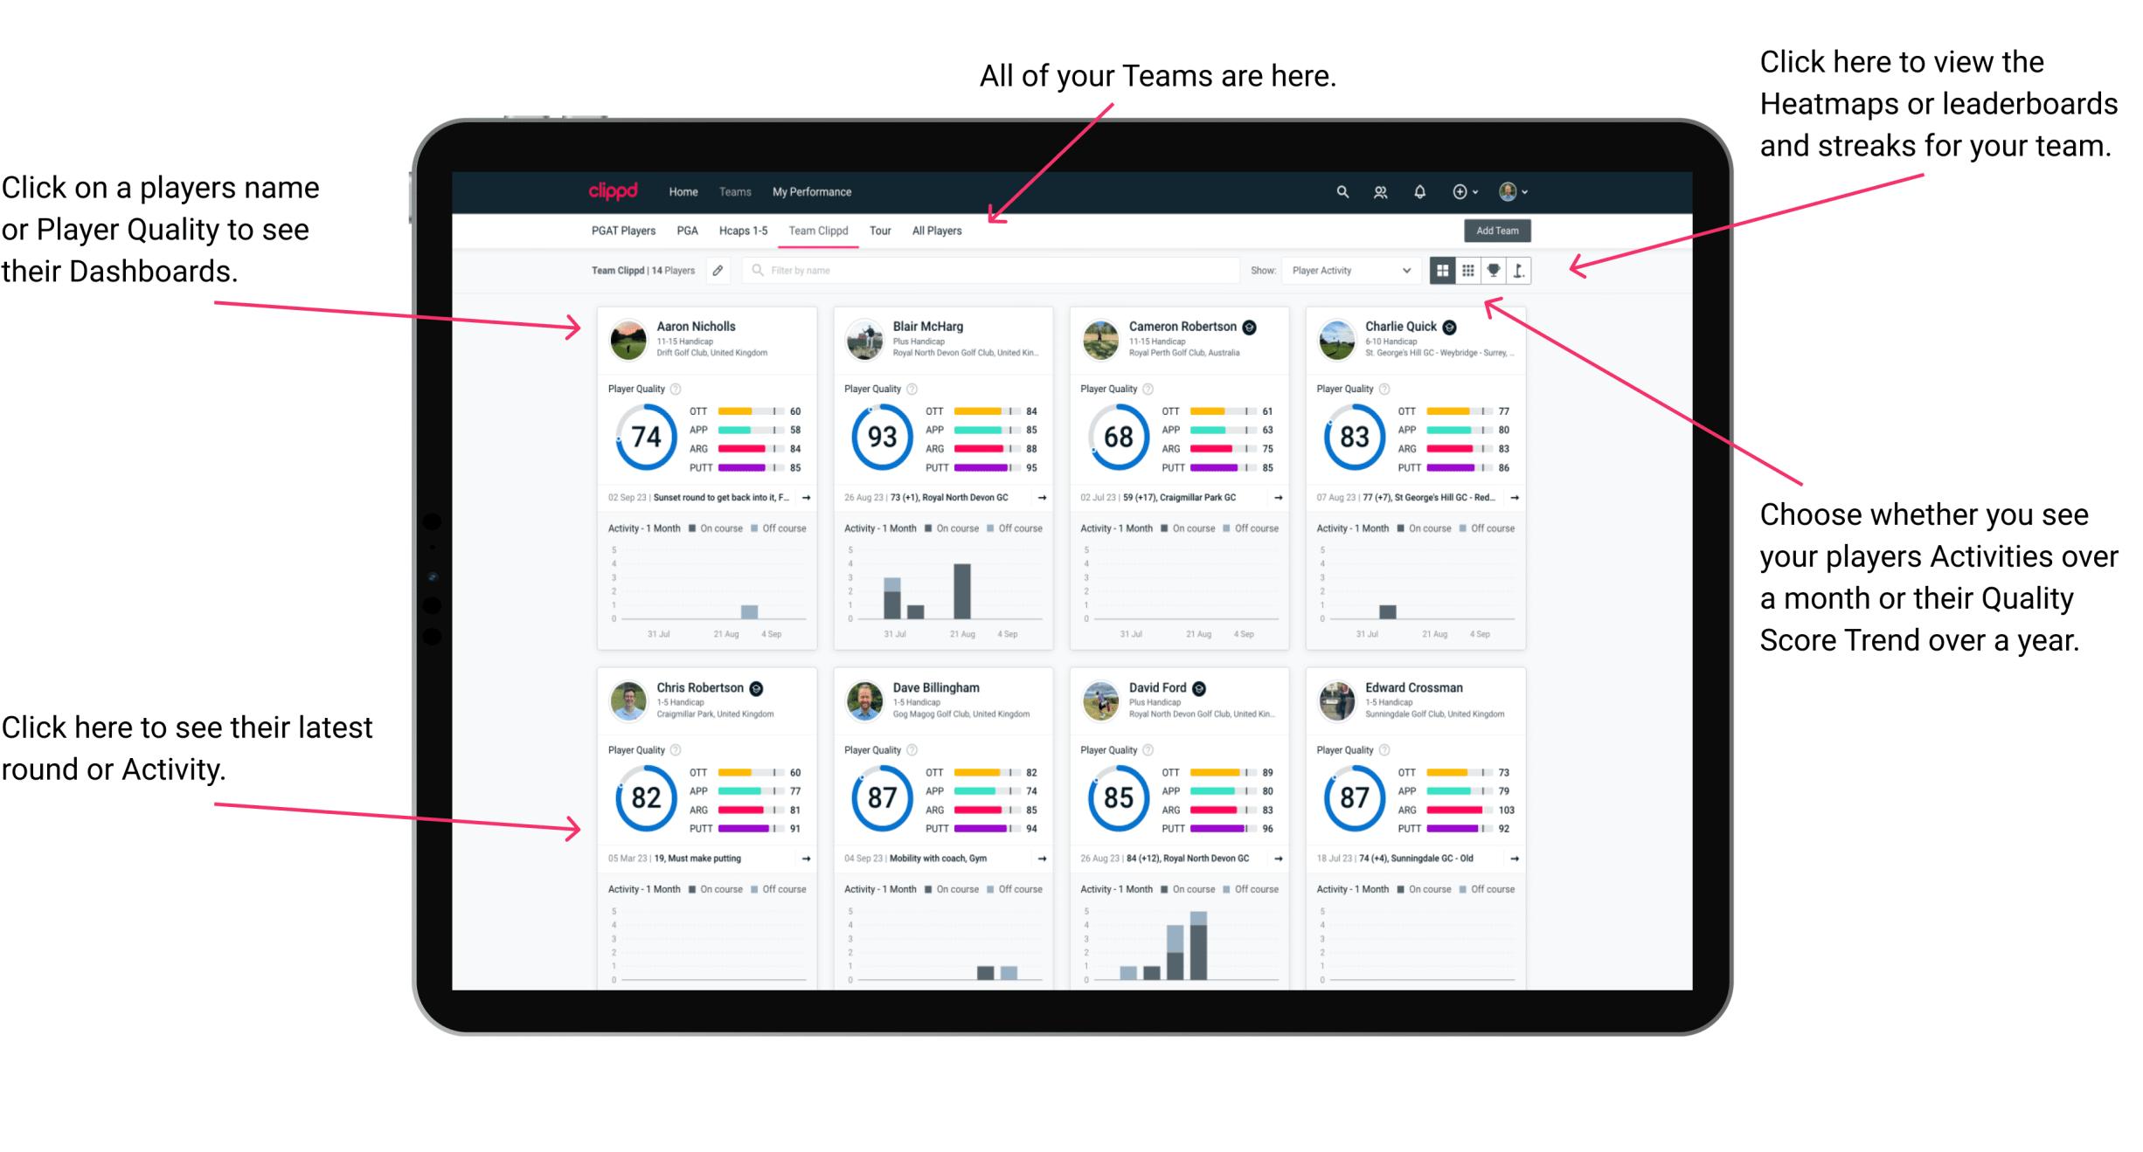Click the search magnifier icon
The width and height of the screenshot is (2143, 1152).
(x=1340, y=190)
